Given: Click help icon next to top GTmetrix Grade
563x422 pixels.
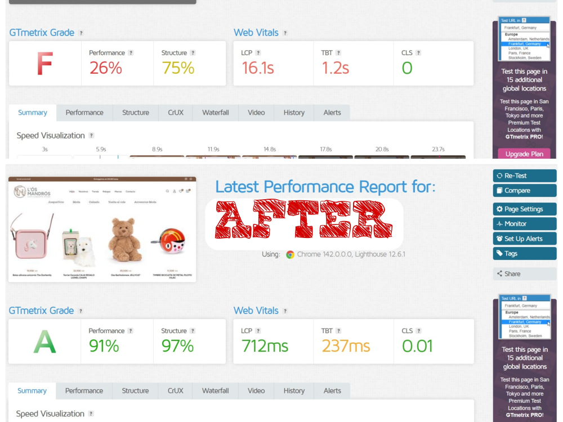Looking at the screenshot, I should [81, 33].
